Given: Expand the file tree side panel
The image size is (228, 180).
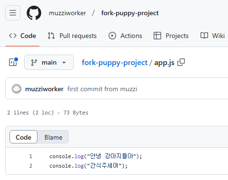Looking at the screenshot, I should tap(13, 62).
